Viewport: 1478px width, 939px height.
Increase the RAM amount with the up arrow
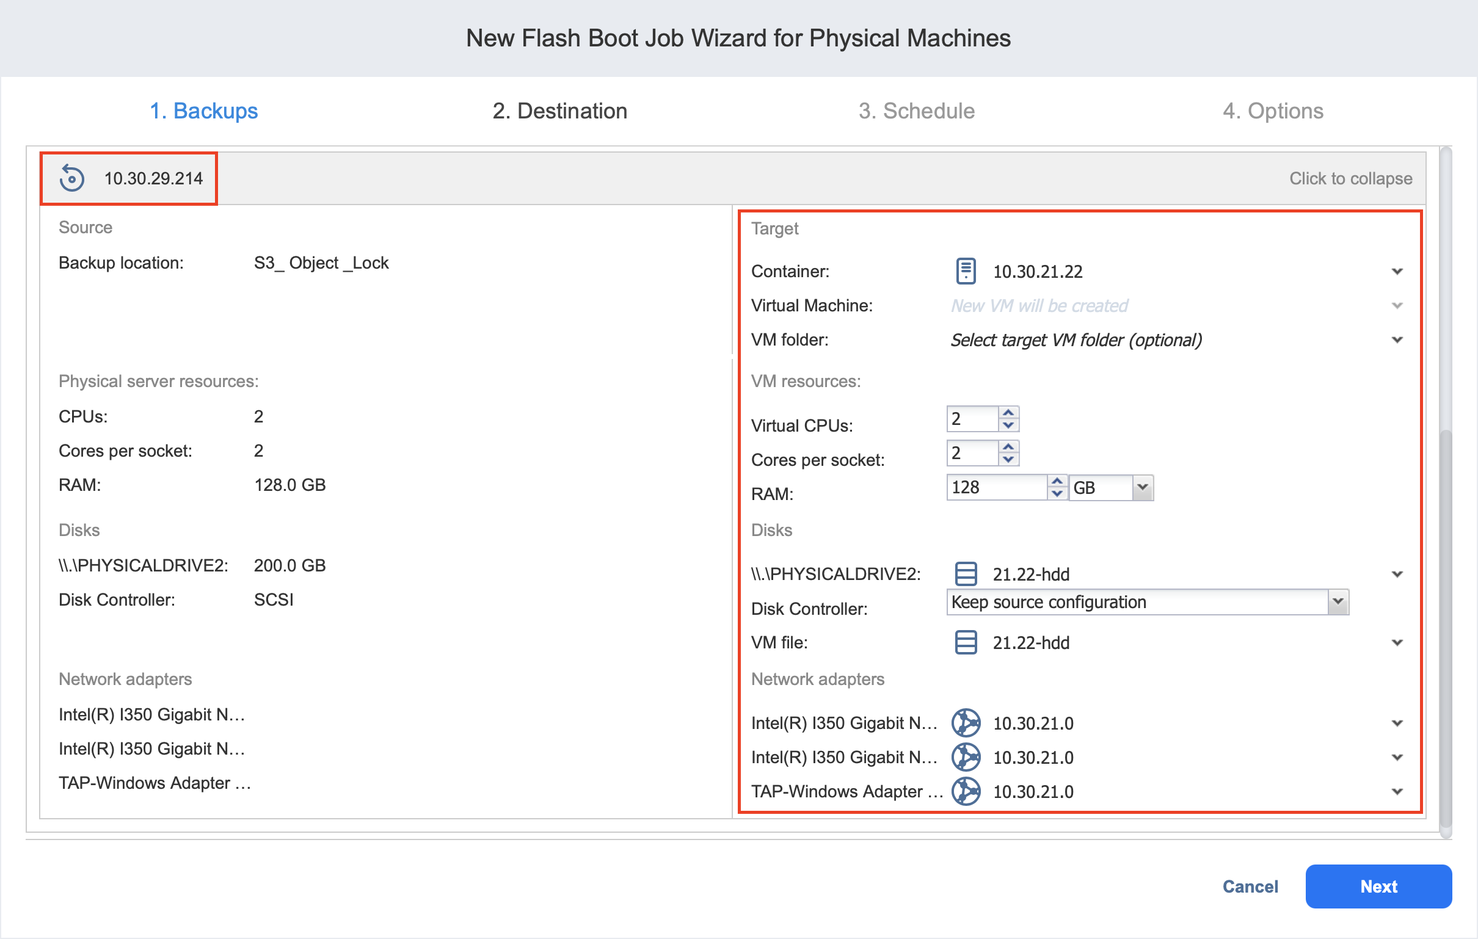(x=1057, y=482)
